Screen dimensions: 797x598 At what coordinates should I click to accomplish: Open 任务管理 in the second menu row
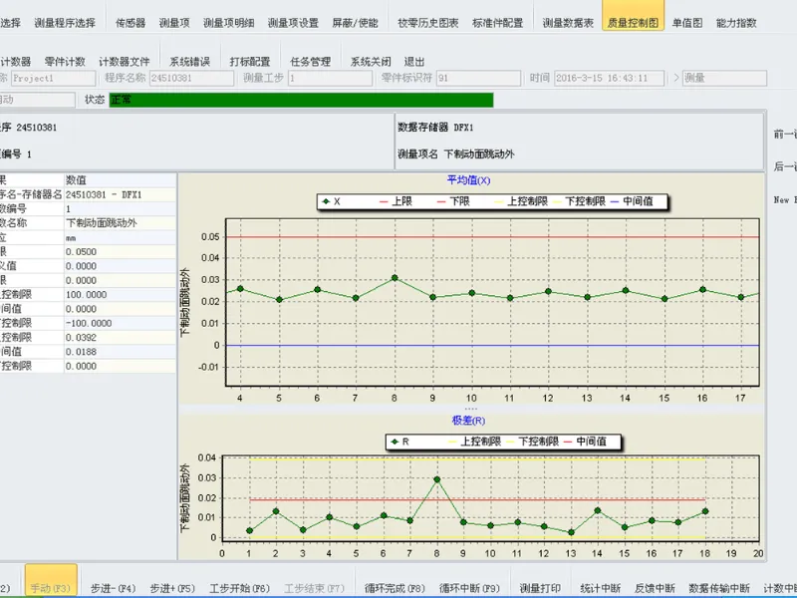point(310,62)
